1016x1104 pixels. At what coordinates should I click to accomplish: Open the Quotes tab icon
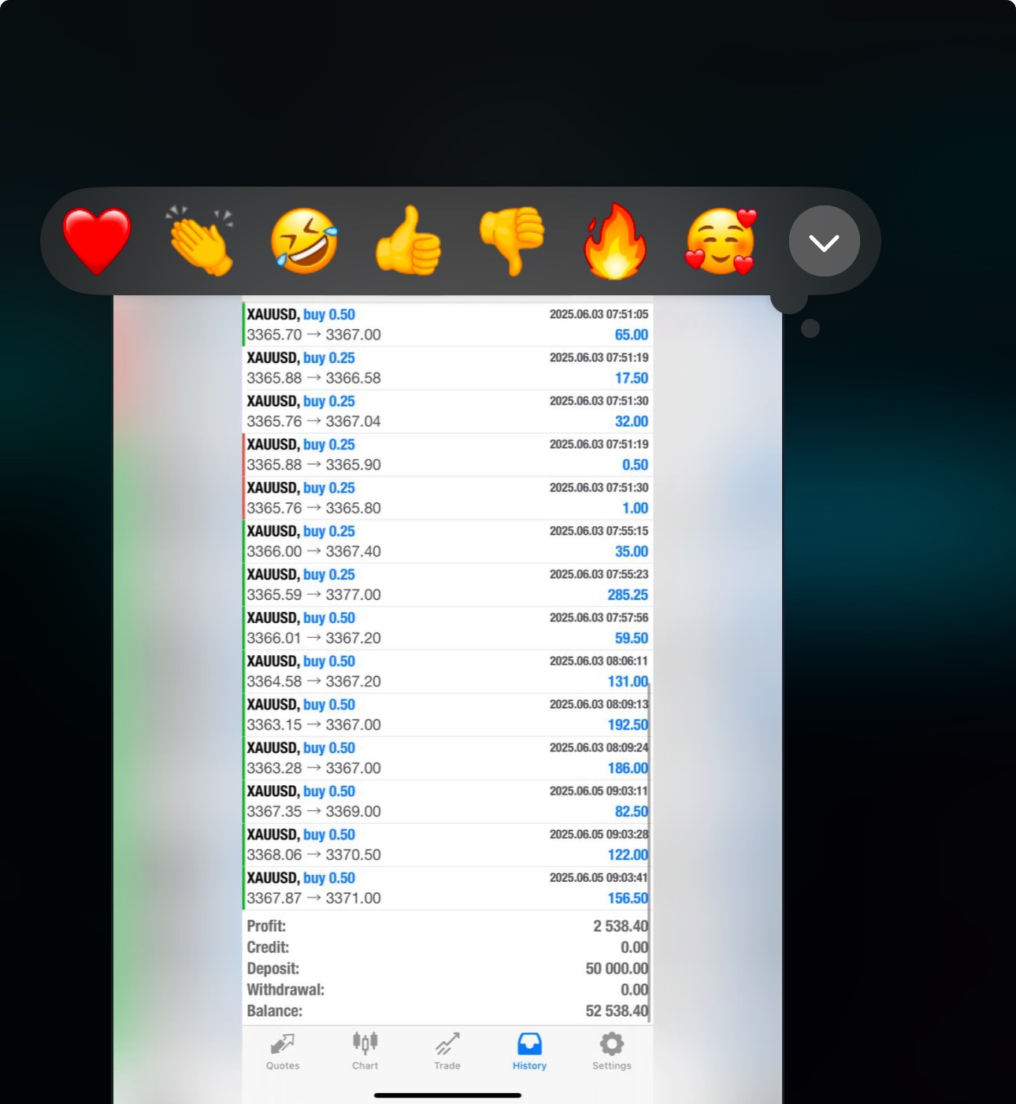283,1044
